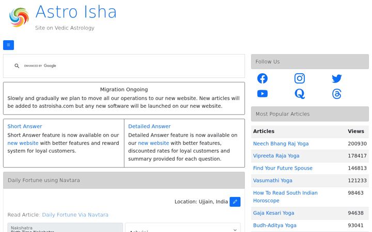Viewport: 372px width, 232px height.
Task: Click the Migration Ongoing heading
Action: [124, 90]
